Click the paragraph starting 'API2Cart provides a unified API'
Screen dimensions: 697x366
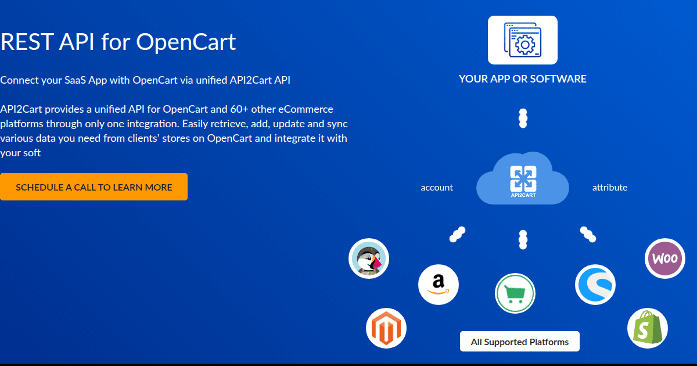click(x=174, y=131)
